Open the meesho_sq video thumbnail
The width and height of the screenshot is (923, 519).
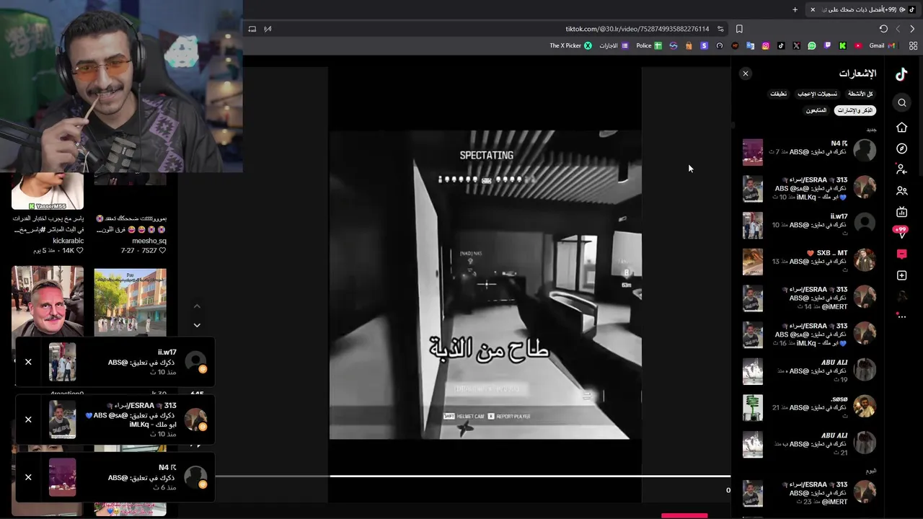(130, 179)
